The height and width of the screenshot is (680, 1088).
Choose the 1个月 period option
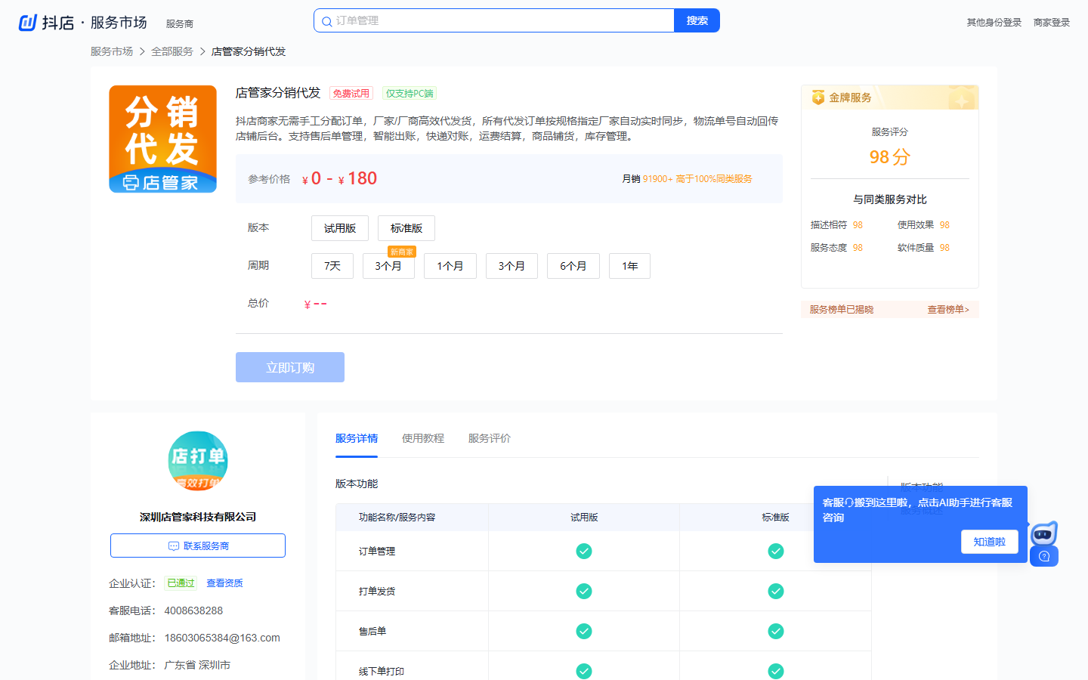(450, 266)
